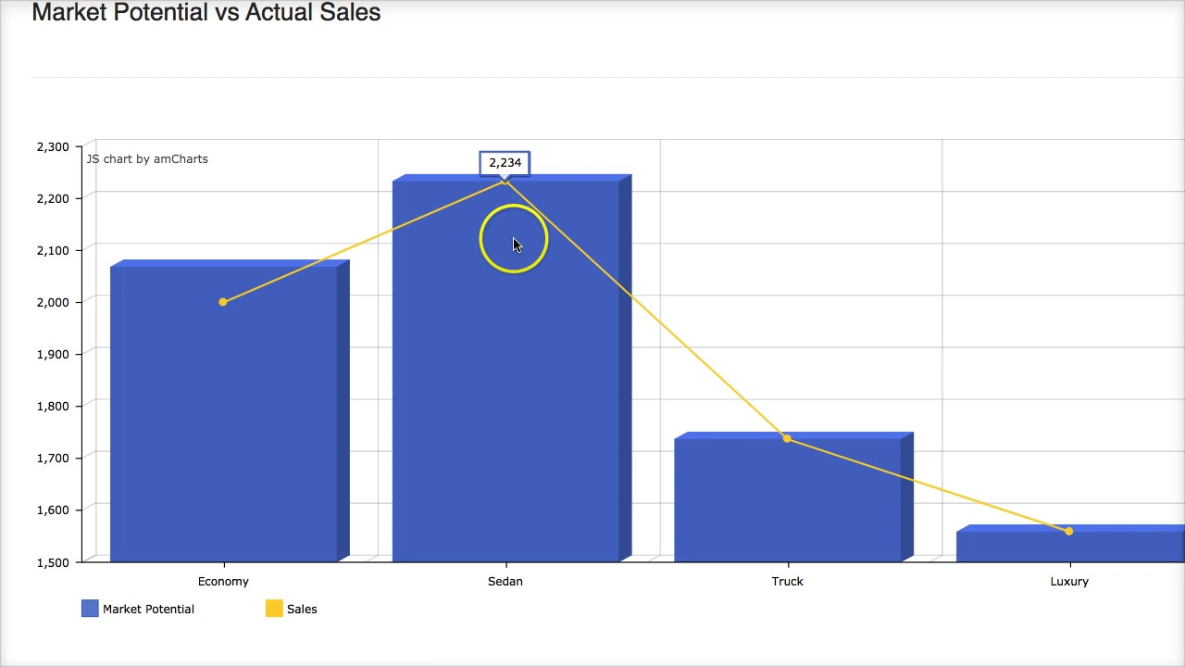This screenshot has height=667, width=1185.
Task: Click the Sedan sales line data point
Action: click(x=505, y=181)
